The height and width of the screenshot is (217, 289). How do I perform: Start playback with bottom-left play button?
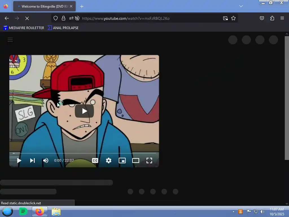19,160
